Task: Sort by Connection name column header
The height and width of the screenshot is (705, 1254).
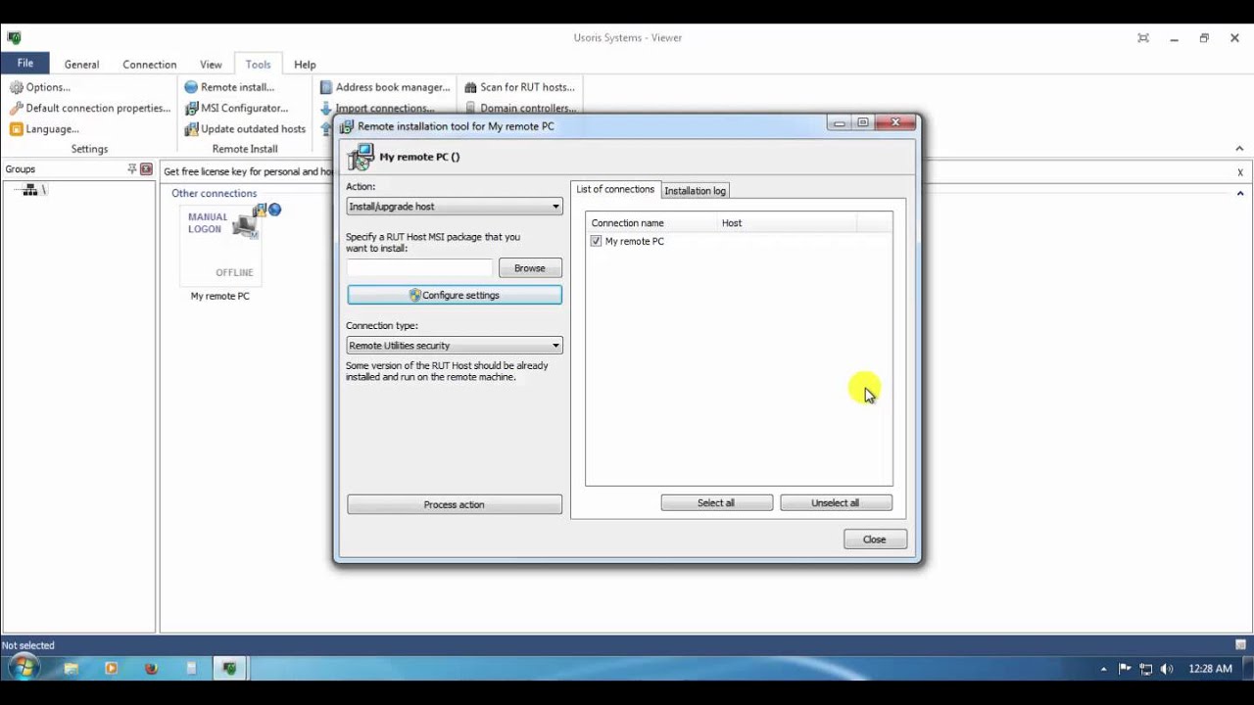Action: pyautogui.click(x=651, y=223)
